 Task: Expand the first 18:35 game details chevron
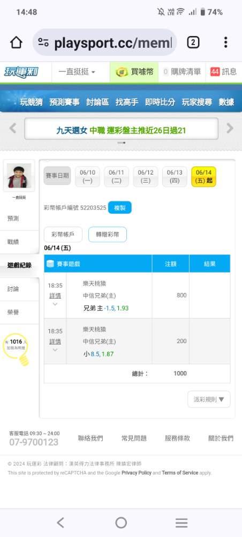coord(55,304)
